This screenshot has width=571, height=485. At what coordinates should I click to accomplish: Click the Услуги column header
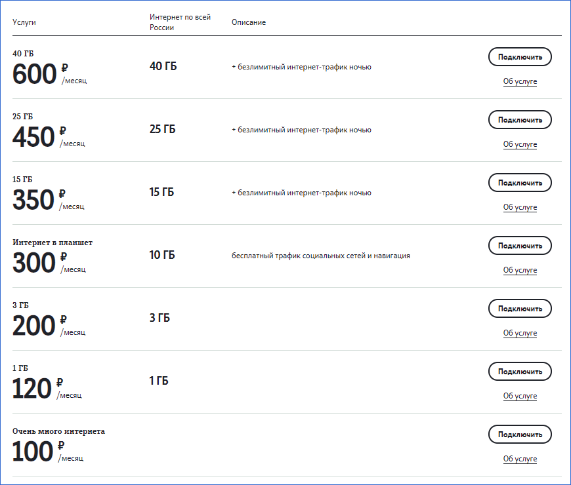(x=24, y=22)
